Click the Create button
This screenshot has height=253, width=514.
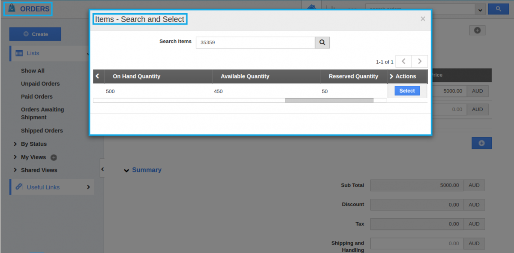click(35, 34)
